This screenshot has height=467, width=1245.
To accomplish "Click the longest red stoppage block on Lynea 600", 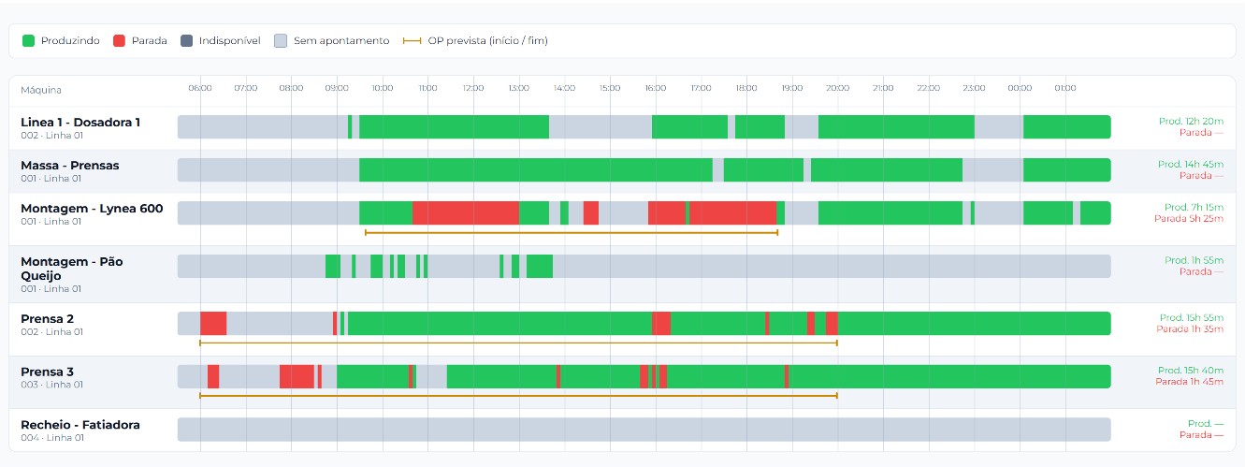I will (x=466, y=212).
